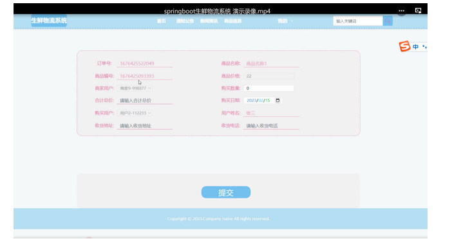The height and width of the screenshot is (239, 452).
Task: Select the month 02 in the date field
Action: point(261,100)
